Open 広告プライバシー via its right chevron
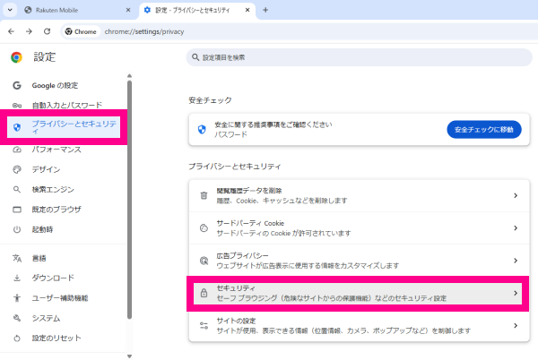The image size is (538, 360). tap(515, 261)
